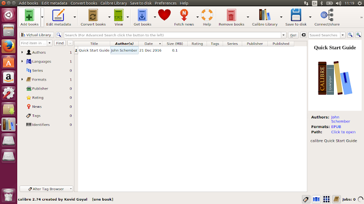The height and width of the screenshot is (204, 364).
Task: Clear the search with reset icon
Action: (x=303, y=35)
